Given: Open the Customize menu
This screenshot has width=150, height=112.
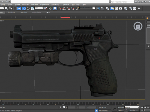Looking at the screenshot, I should (65, 5).
